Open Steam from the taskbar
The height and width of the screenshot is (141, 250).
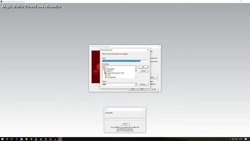coord(41,139)
